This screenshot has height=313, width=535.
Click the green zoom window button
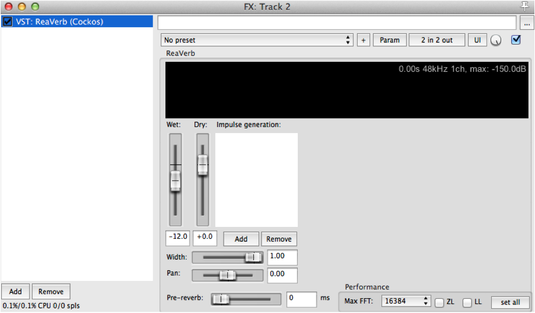(x=35, y=7)
